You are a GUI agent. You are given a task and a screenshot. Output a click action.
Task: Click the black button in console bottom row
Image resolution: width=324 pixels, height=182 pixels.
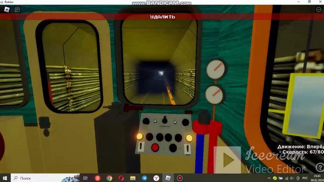(173, 148)
